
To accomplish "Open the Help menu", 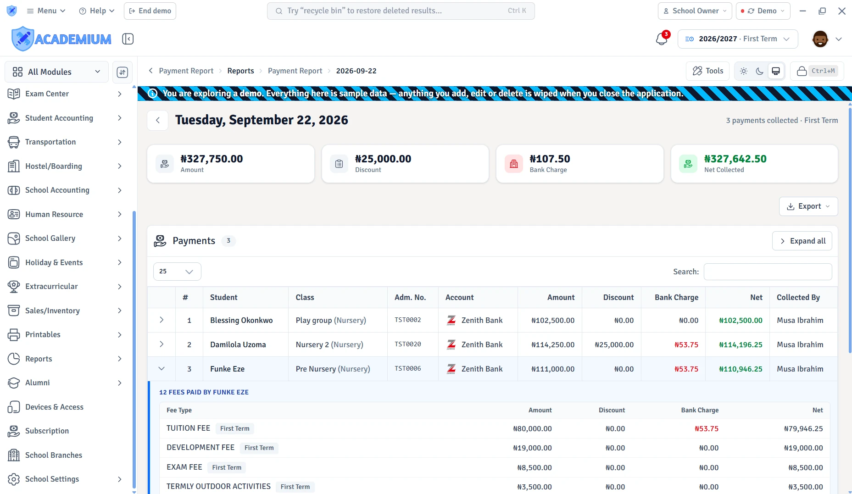I will [96, 11].
